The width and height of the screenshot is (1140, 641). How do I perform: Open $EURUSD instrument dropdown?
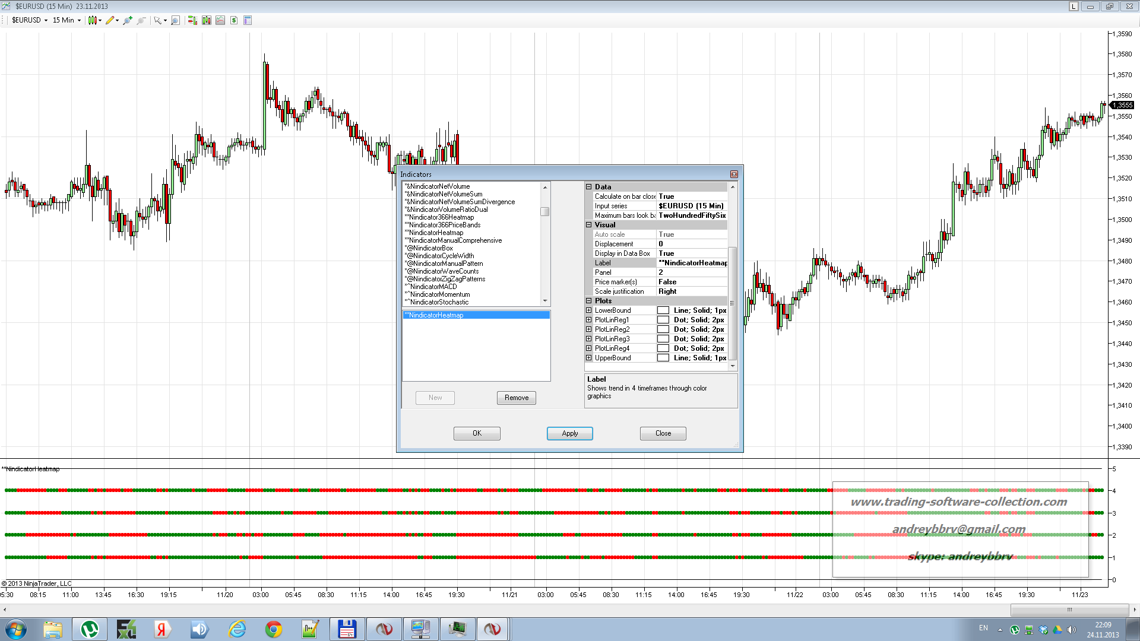[x=30, y=20]
